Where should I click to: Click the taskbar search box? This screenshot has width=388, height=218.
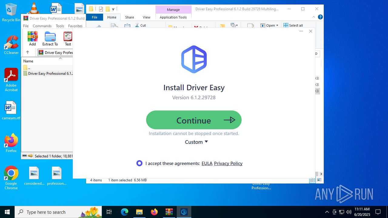click(x=59, y=212)
